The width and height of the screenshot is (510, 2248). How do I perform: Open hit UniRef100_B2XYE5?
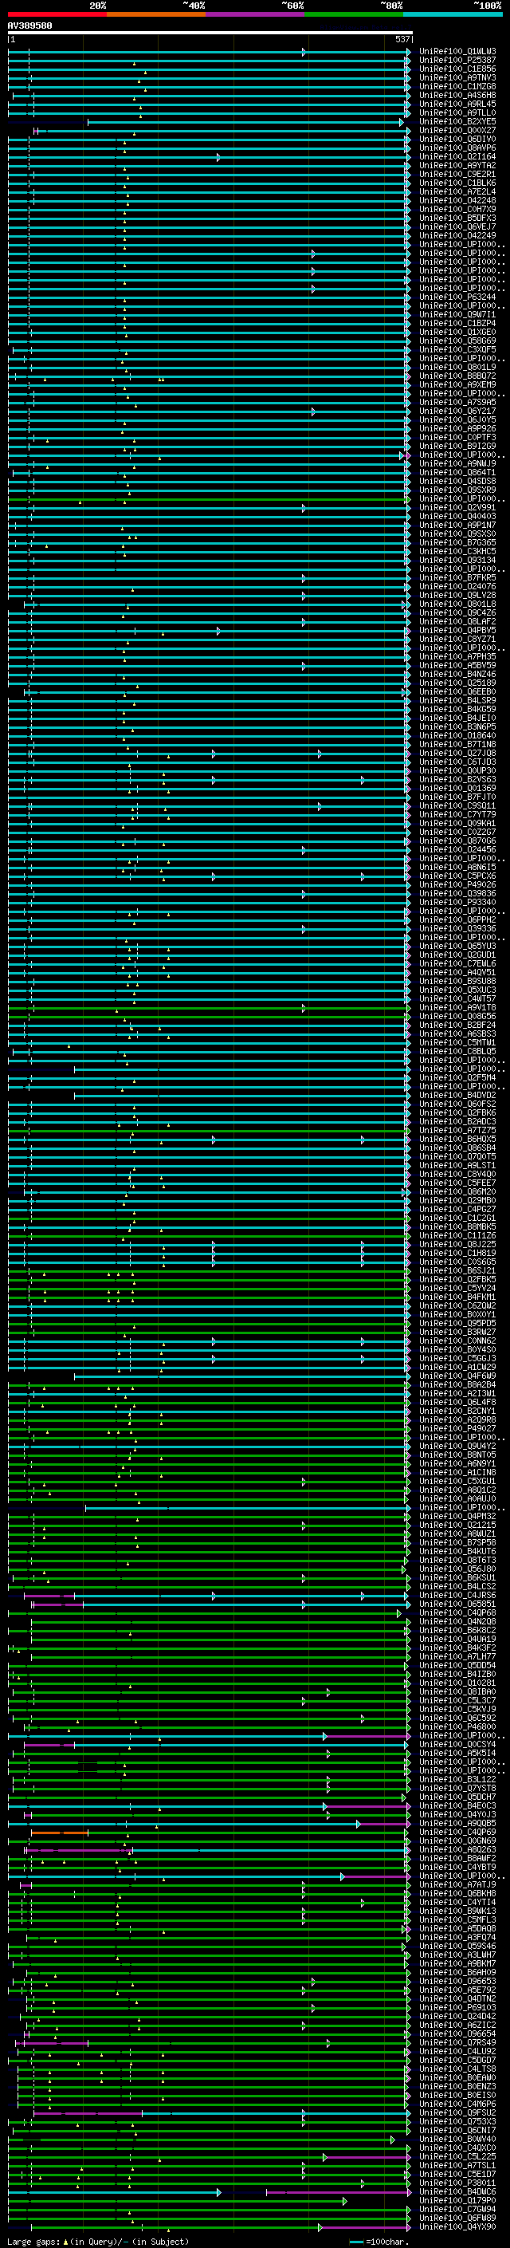pyautogui.click(x=457, y=122)
